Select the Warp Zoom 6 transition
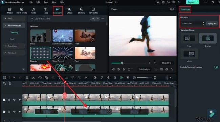The width and height of the screenshot is (220, 122). [63, 53]
